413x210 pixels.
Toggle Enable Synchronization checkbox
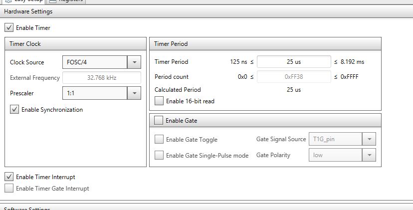14,109
